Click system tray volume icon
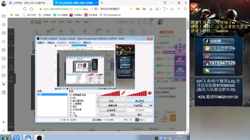Screen dimensions: 250x140 click(x=166, y=138)
